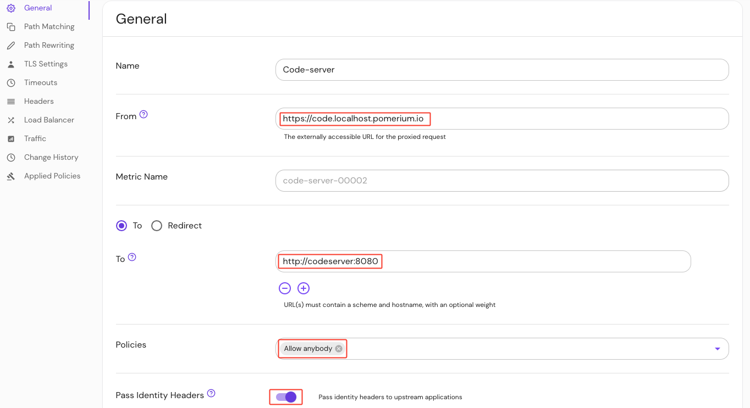
Task: Open the Path Matching section
Action: click(x=49, y=27)
